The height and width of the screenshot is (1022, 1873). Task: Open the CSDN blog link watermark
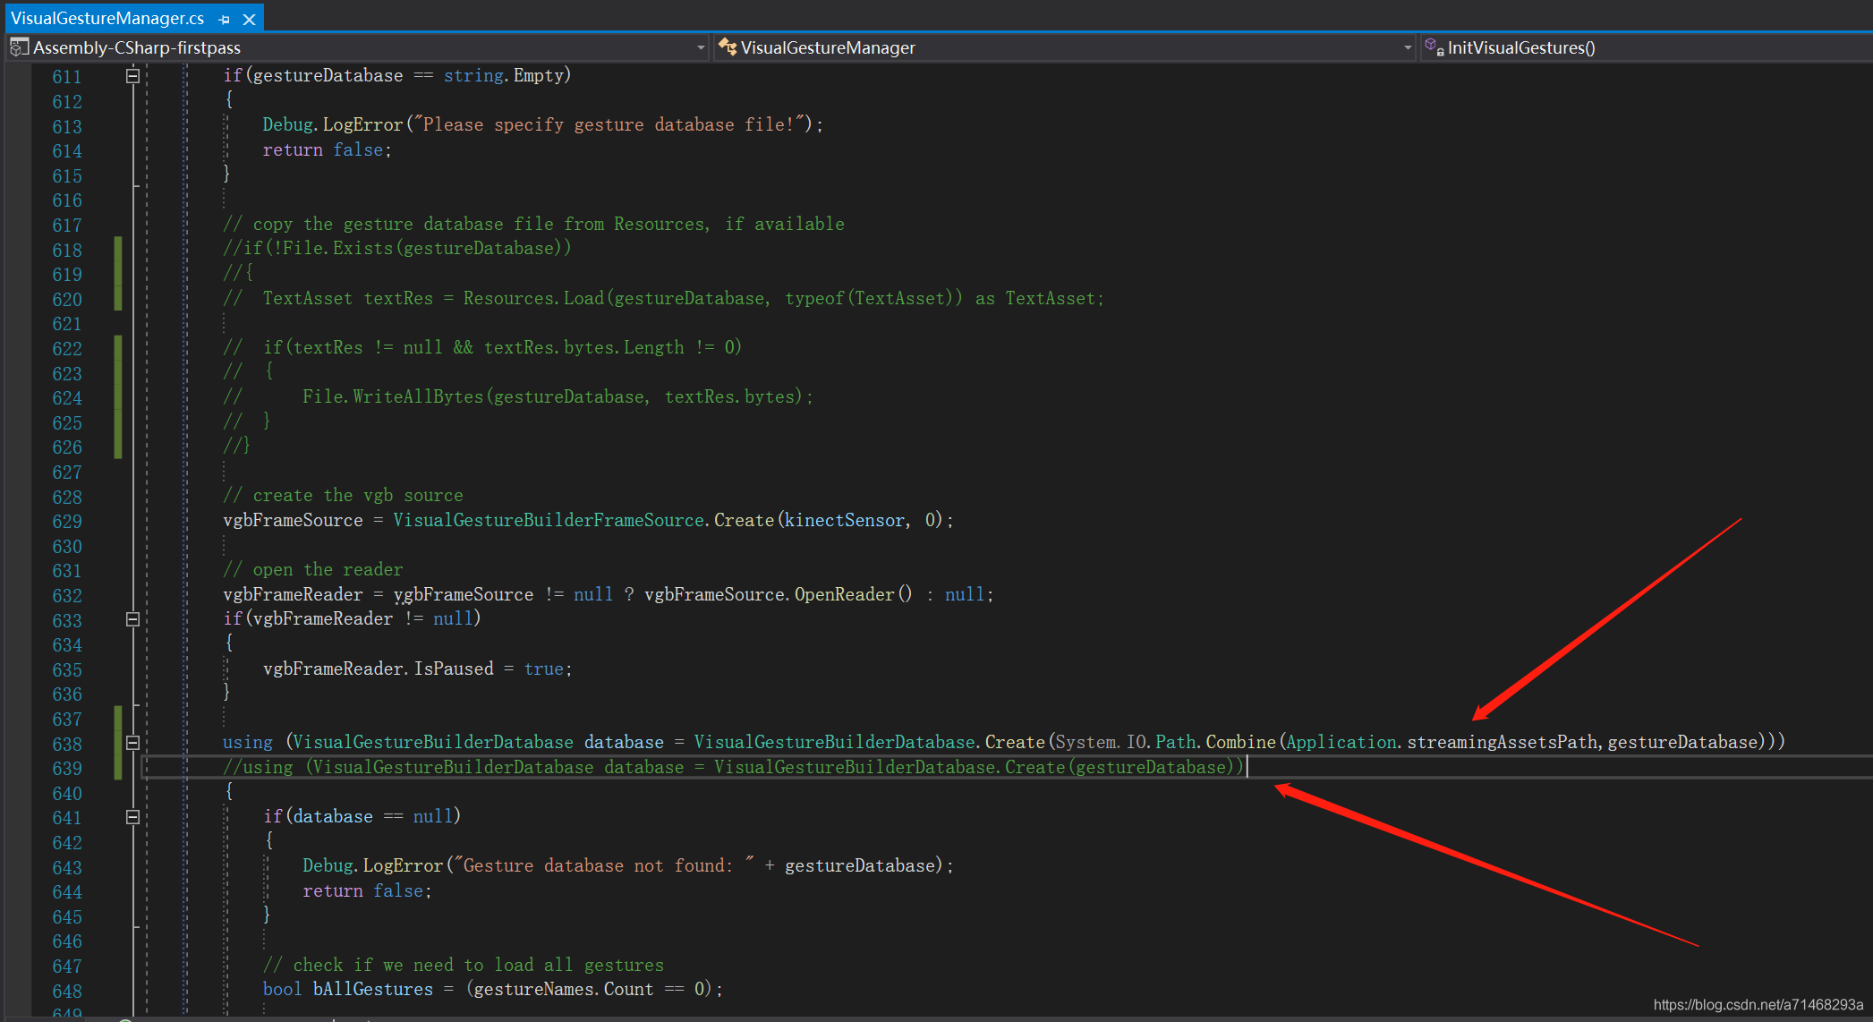click(x=1757, y=1004)
